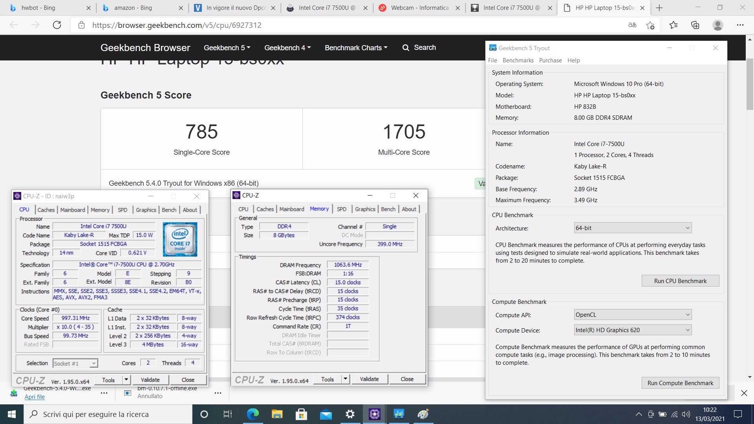Click the date and time clock
The height and width of the screenshot is (424, 754).
point(710,414)
